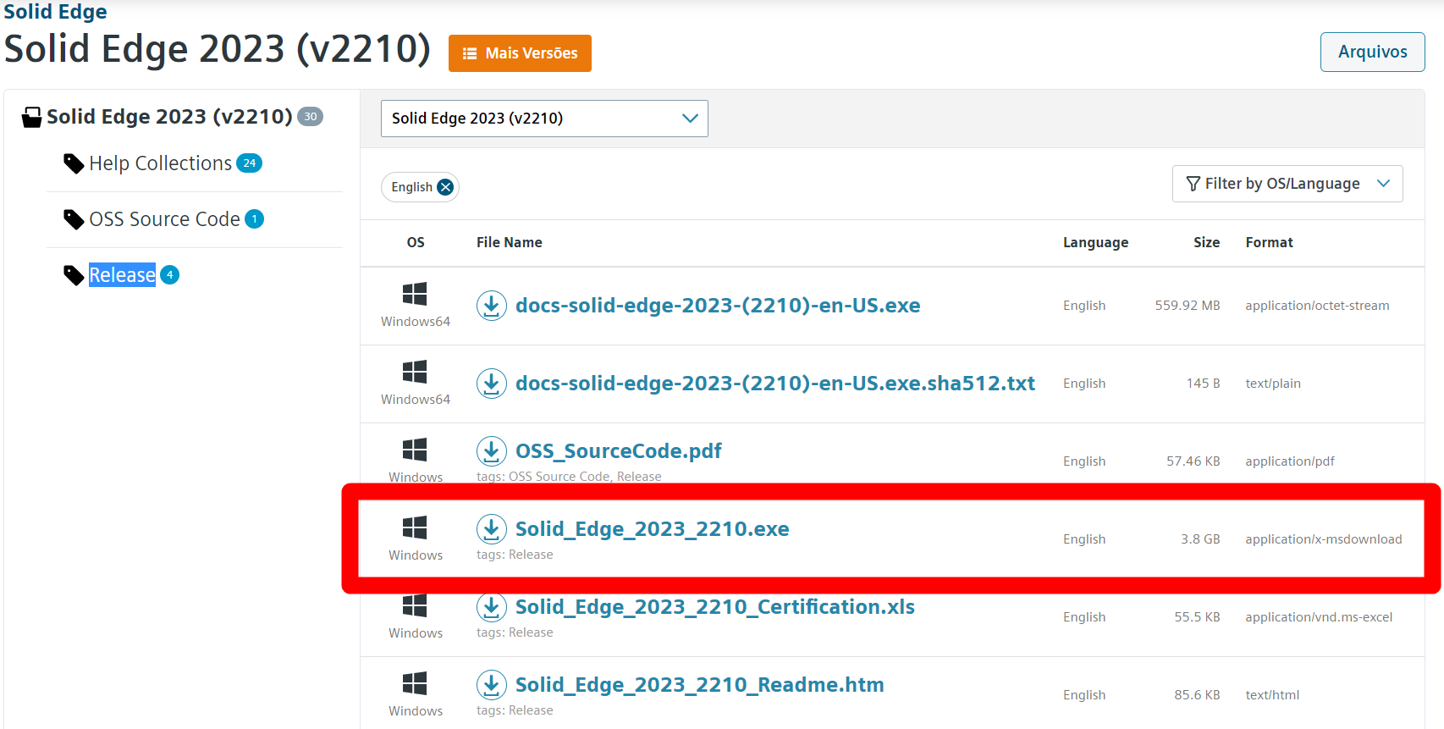Click the Arquivos button

1373,52
